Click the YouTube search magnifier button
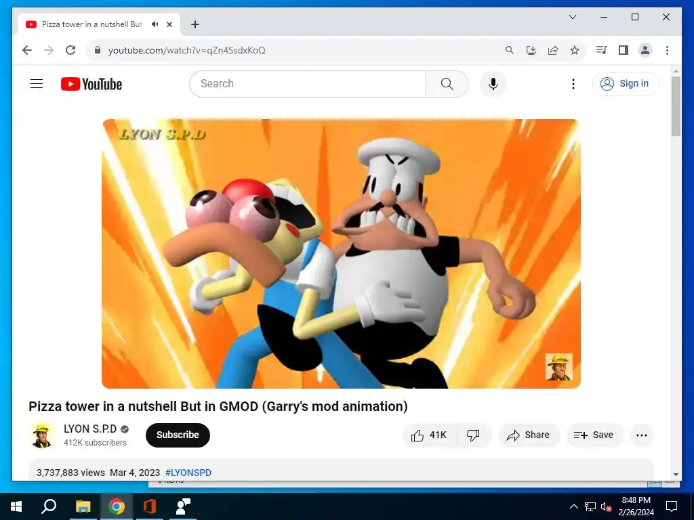The height and width of the screenshot is (520, 694). [x=447, y=83]
